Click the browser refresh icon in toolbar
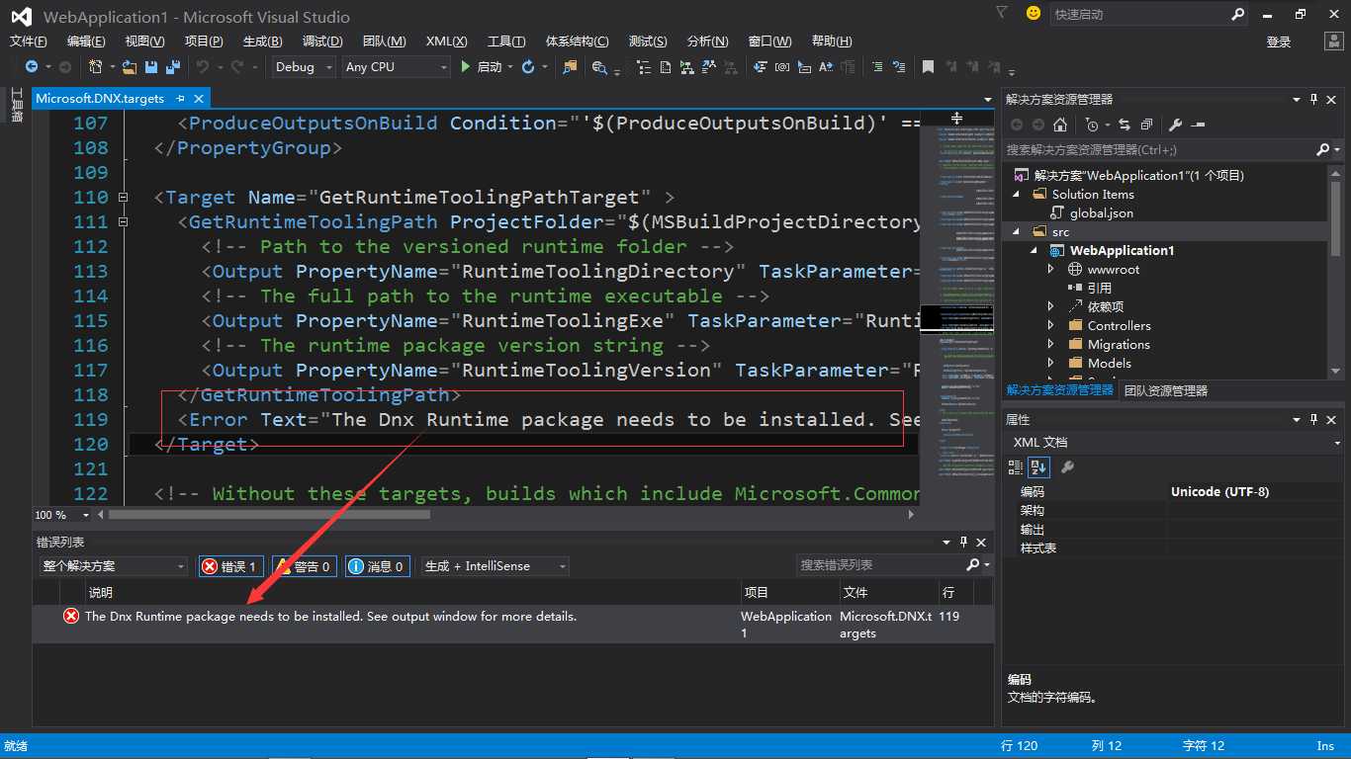The image size is (1351, 759). point(528,66)
